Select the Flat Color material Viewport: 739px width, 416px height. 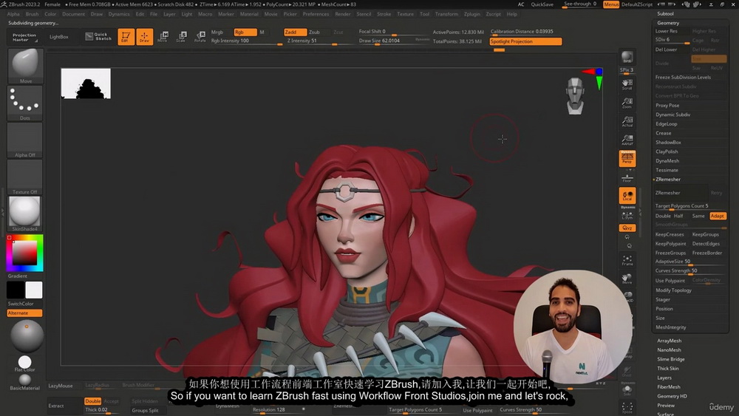pyautogui.click(x=25, y=364)
